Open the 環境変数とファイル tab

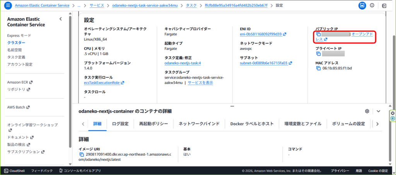(302, 124)
